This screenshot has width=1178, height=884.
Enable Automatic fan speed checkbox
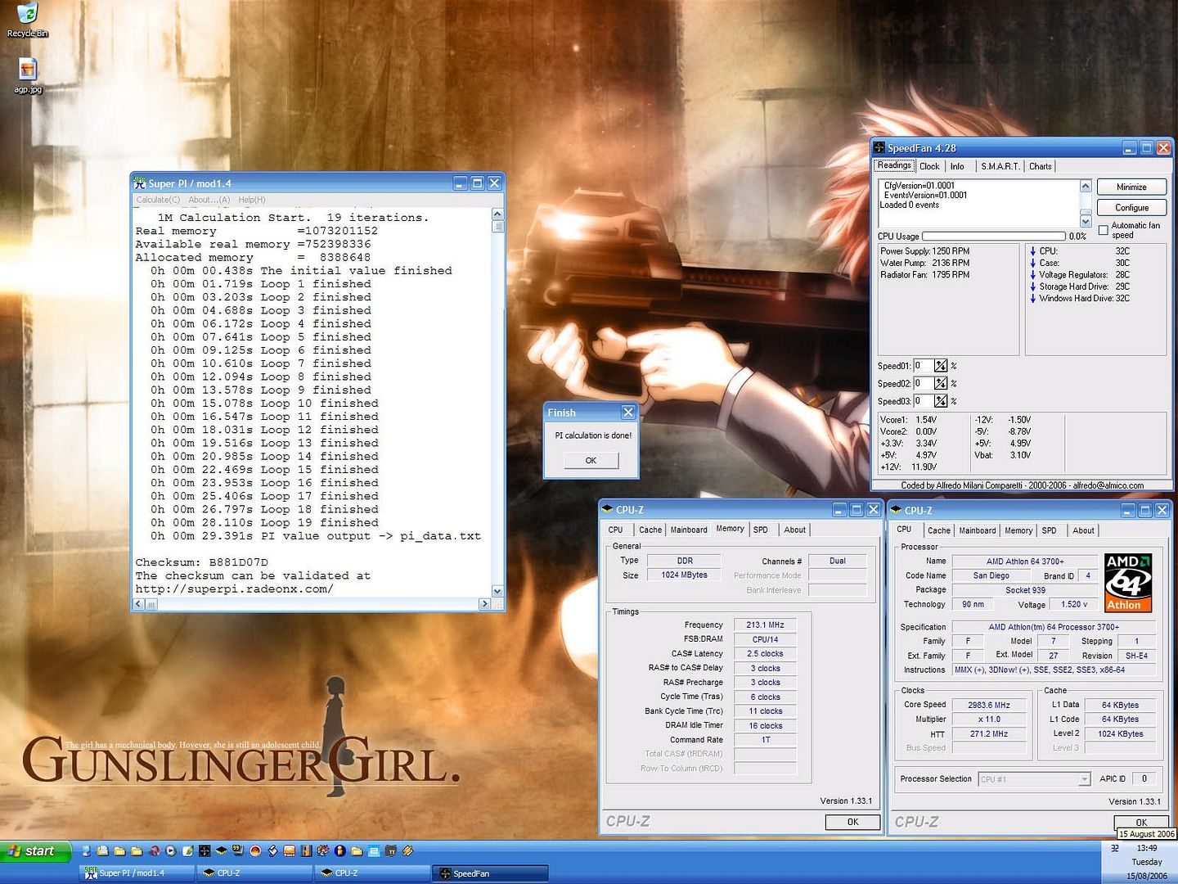(x=1103, y=230)
